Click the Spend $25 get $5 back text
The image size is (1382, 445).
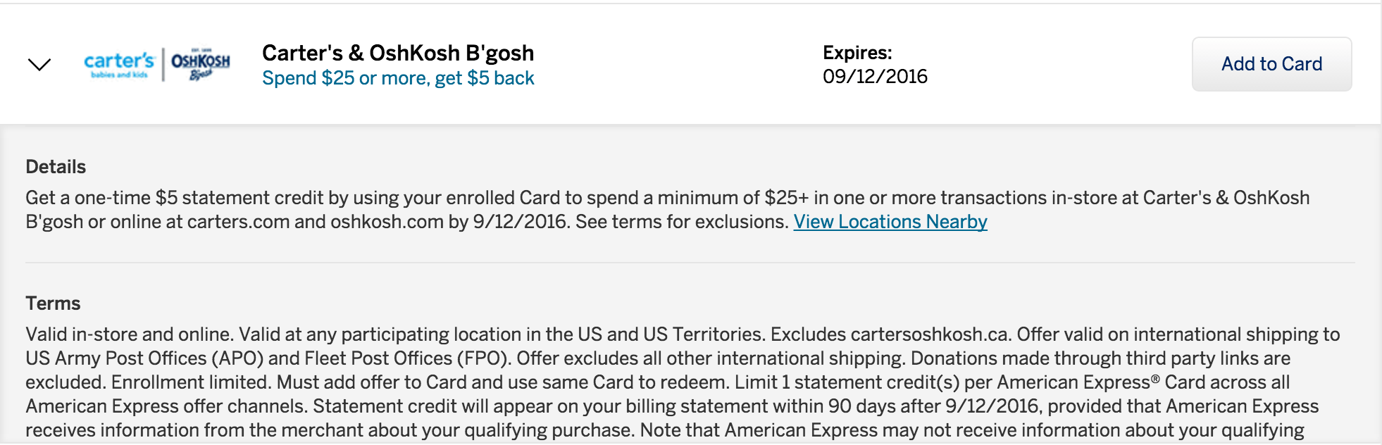398,78
